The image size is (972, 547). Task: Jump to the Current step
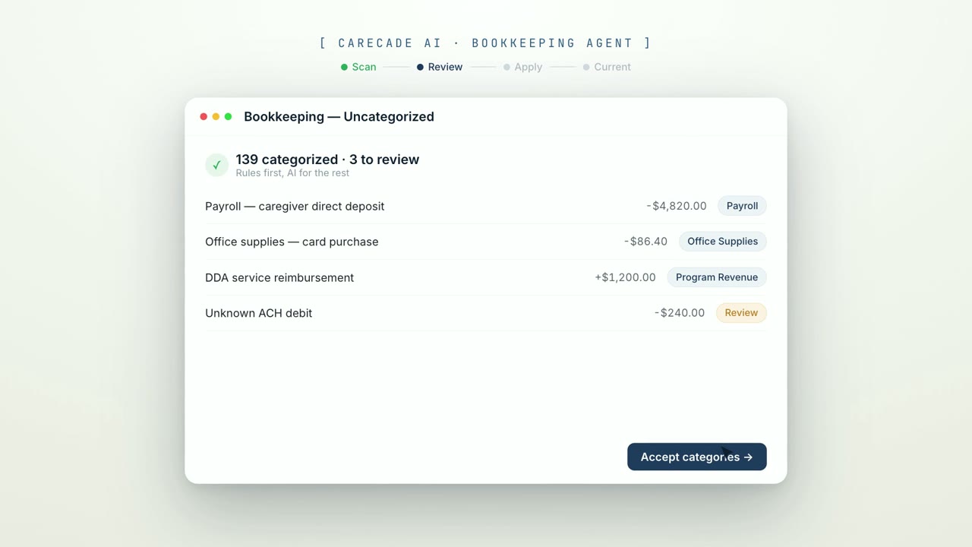point(607,67)
